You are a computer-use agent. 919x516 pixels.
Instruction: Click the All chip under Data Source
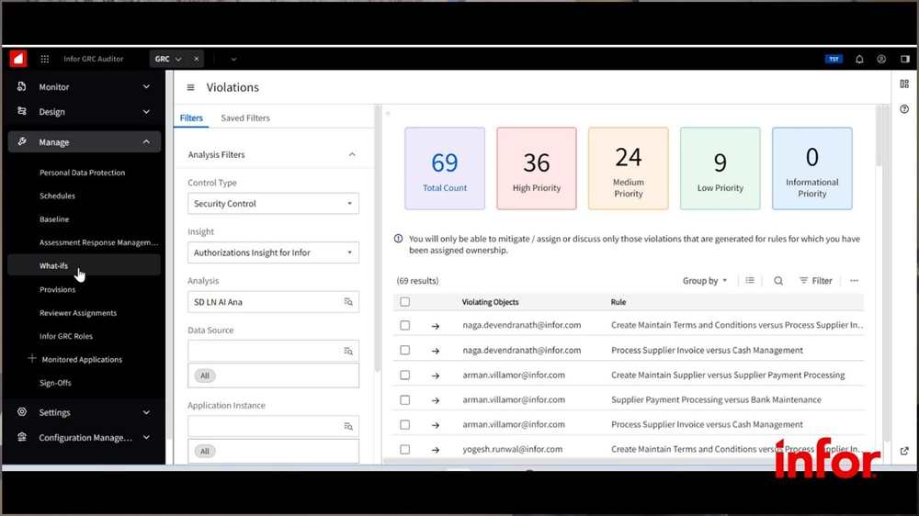(205, 376)
